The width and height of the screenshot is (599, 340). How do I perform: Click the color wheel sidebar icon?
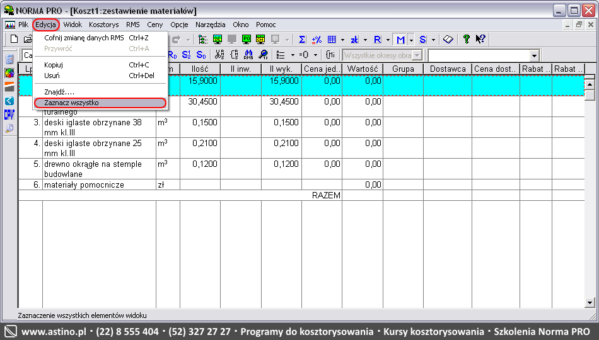click(x=9, y=73)
